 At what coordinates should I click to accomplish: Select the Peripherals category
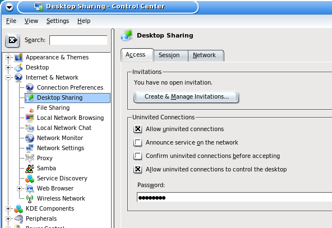(41, 218)
